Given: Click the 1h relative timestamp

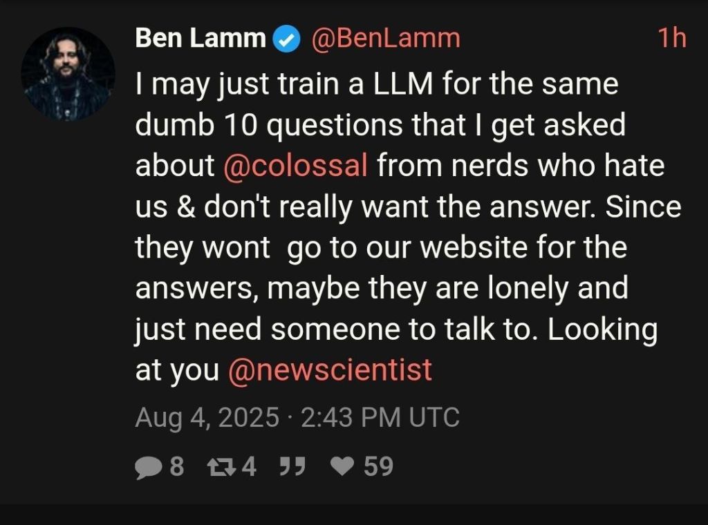Looking at the screenshot, I should [671, 38].
